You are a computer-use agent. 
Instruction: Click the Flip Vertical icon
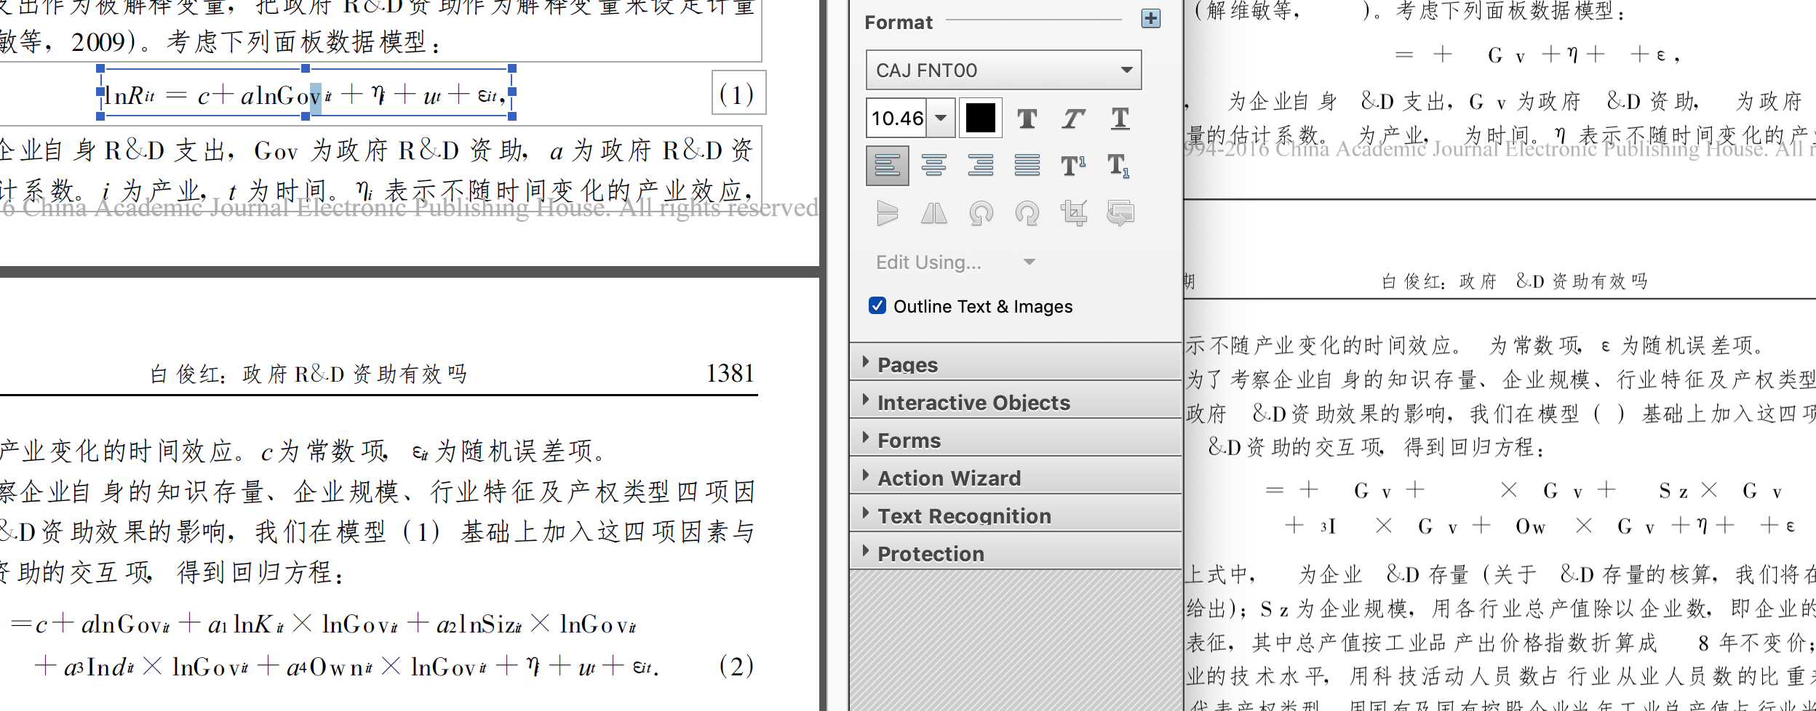[888, 214]
